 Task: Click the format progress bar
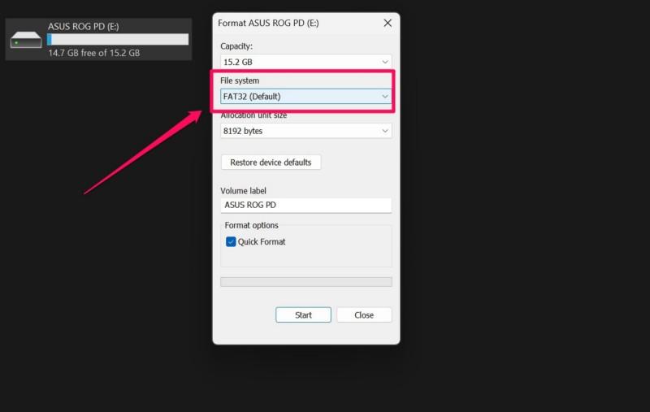(305, 282)
